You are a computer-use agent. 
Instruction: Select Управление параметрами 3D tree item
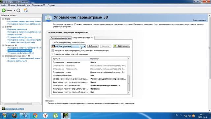(20, 51)
